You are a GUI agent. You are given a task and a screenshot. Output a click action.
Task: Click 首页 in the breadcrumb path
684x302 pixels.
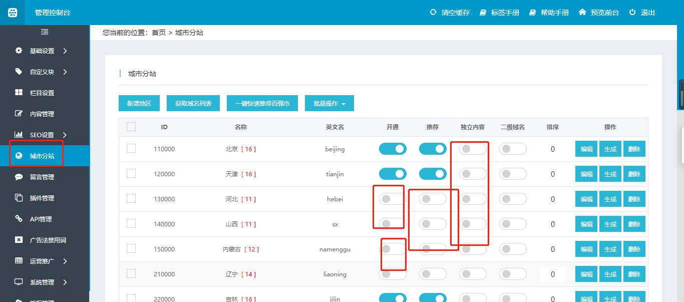pyautogui.click(x=159, y=33)
